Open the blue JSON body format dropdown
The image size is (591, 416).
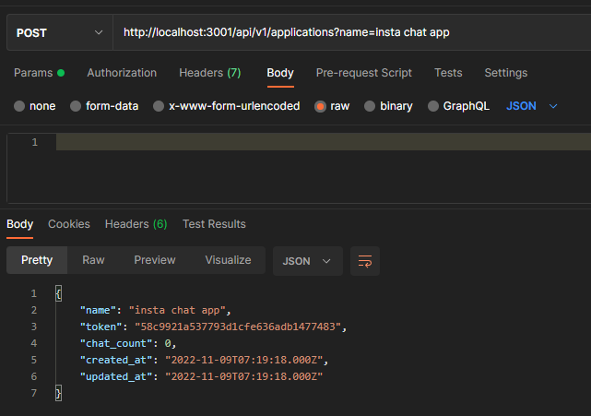[531, 106]
